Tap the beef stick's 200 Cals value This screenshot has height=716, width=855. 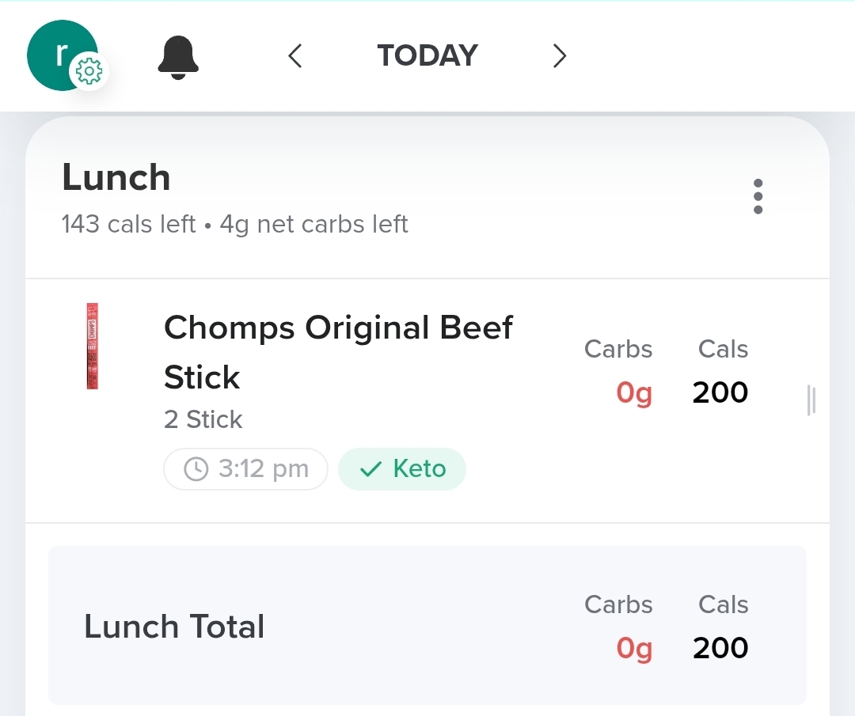[x=720, y=392]
